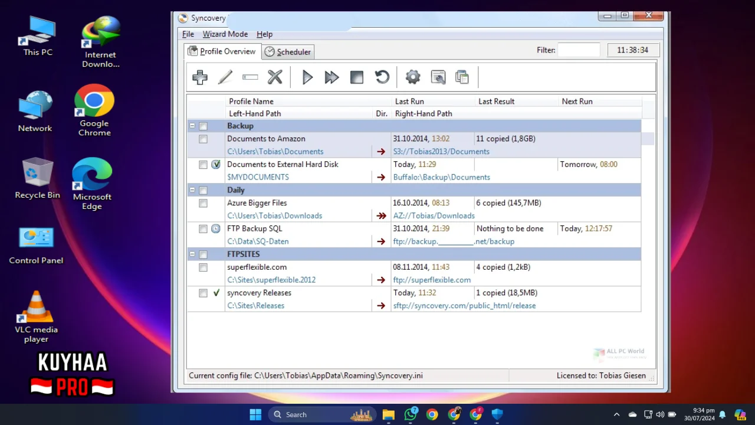Image resolution: width=755 pixels, height=425 pixels.
Task: Open the Wizard Mode menu
Action: click(225, 34)
